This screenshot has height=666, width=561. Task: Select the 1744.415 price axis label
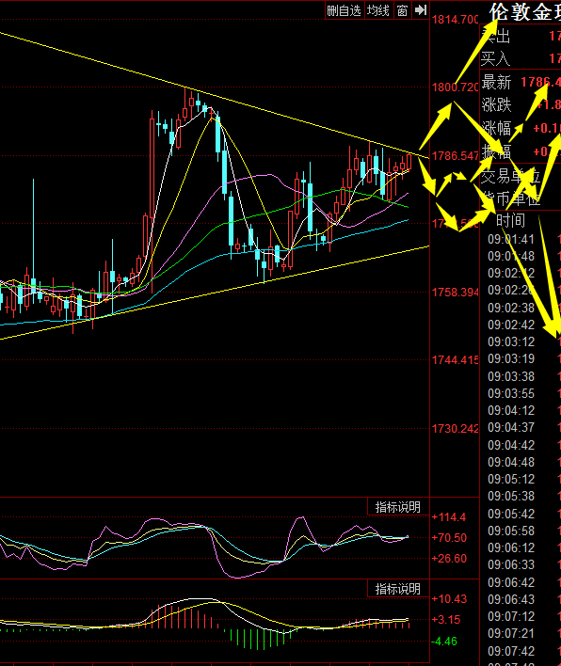coord(455,360)
